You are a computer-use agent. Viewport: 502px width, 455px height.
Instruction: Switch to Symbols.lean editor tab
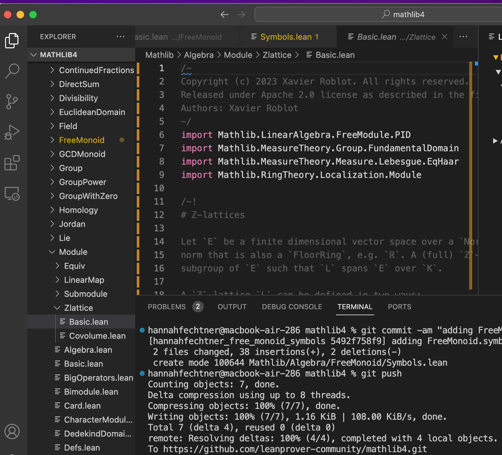(288, 37)
